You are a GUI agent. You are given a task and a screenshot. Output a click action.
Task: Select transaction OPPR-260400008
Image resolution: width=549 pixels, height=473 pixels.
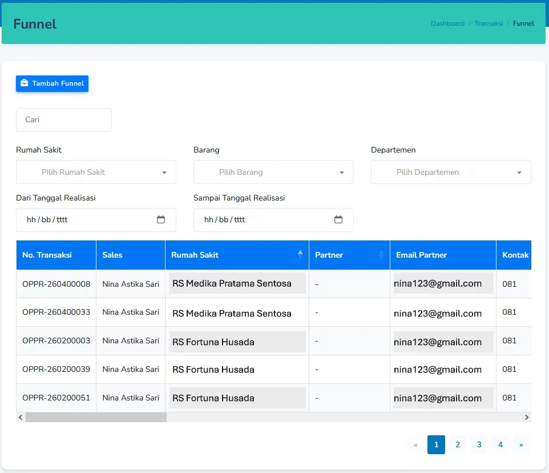[x=56, y=284]
